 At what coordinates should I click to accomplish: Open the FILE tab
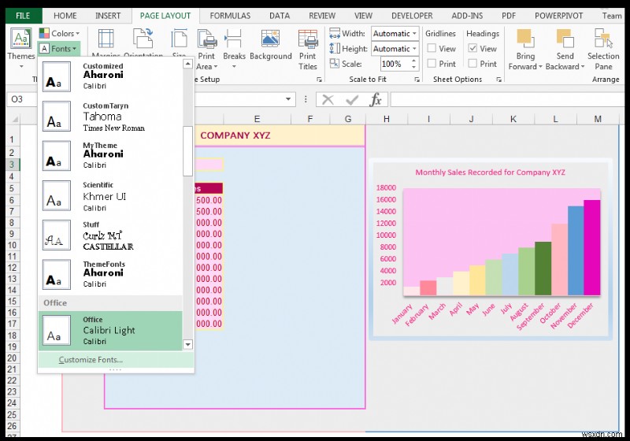[23, 16]
